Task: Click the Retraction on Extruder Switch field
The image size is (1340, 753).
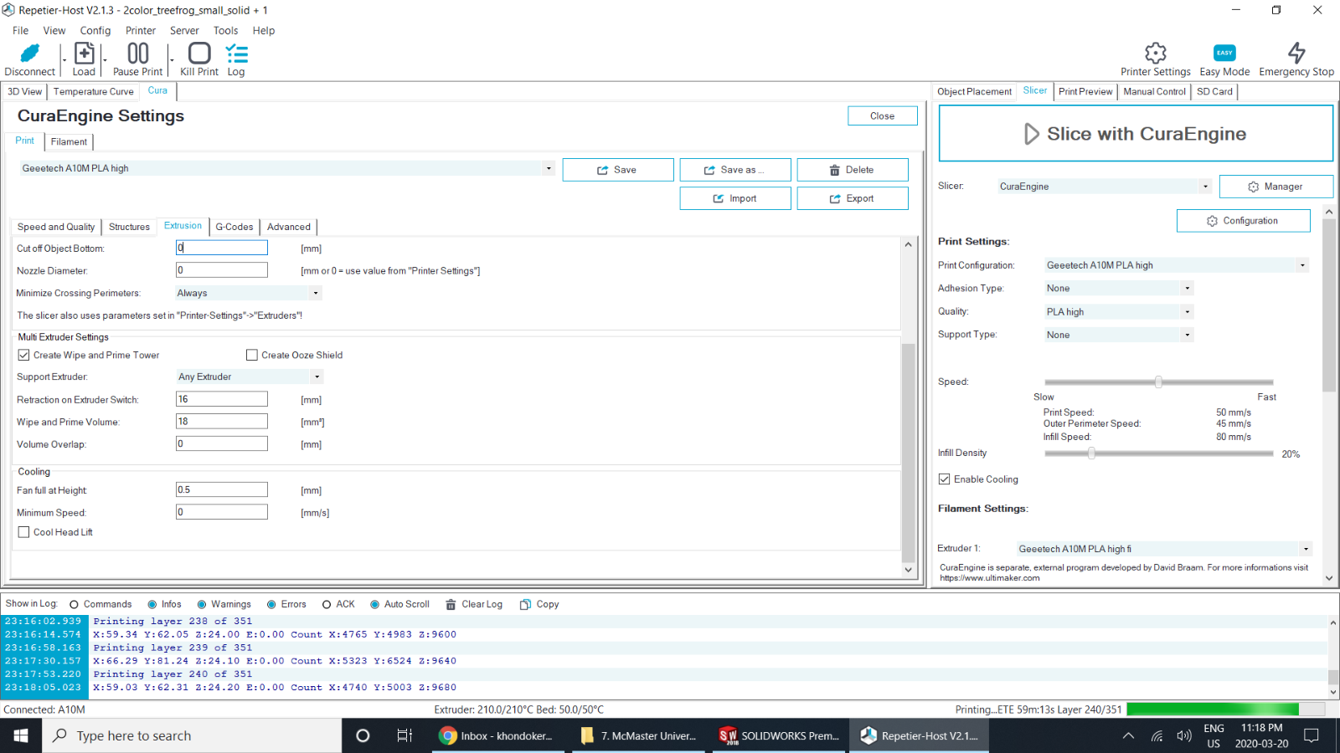Action: pos(222,399)
